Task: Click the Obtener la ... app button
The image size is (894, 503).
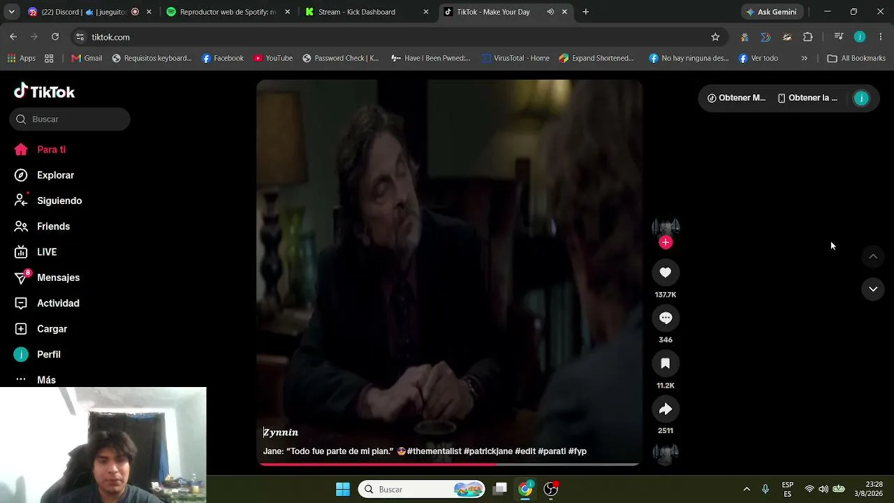Action: [807, 98]
